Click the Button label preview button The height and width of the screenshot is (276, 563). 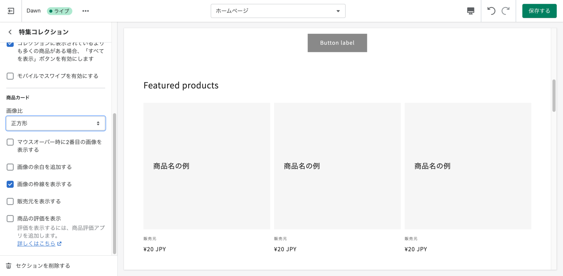337,43
